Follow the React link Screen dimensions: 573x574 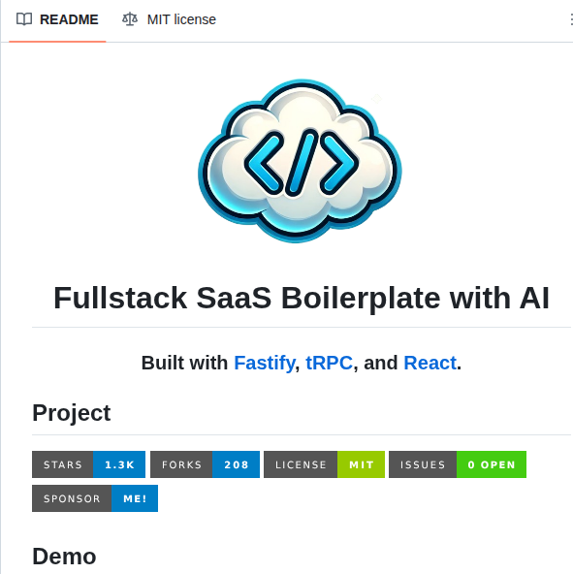coord(430,363)
